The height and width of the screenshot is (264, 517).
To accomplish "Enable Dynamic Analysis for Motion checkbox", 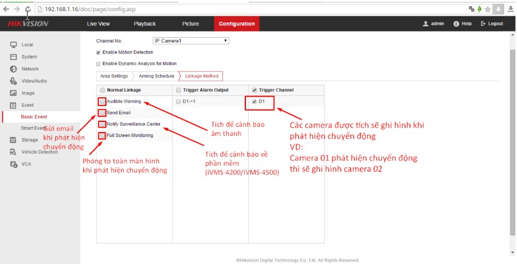I will [98, 63].
